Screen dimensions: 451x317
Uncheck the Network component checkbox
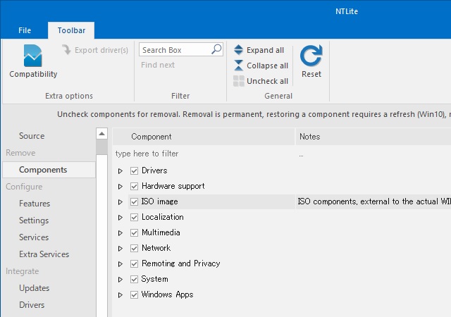tap(134, 248)
